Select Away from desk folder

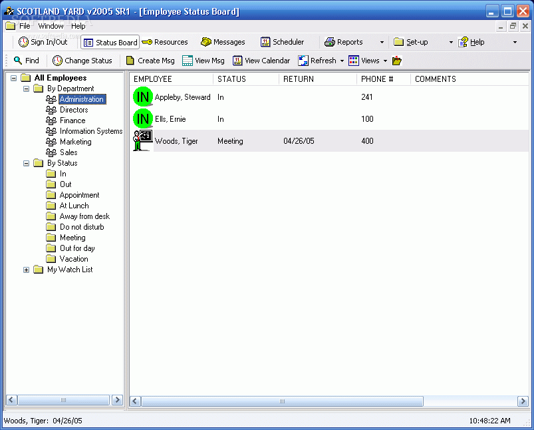click(84, 216)
